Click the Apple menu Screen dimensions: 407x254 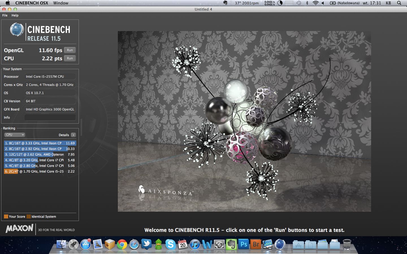point(8,3)
